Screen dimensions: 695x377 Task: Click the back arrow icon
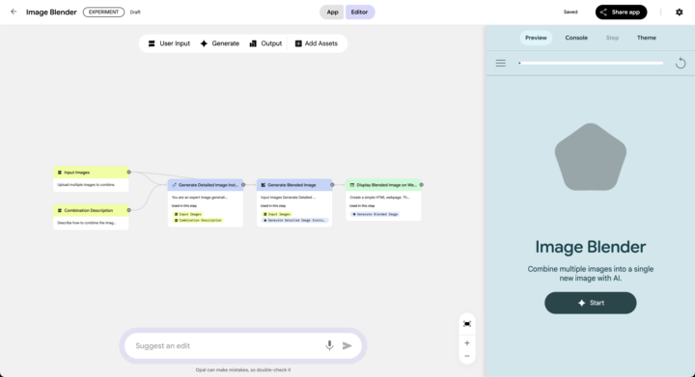click(x=14, y=12)
